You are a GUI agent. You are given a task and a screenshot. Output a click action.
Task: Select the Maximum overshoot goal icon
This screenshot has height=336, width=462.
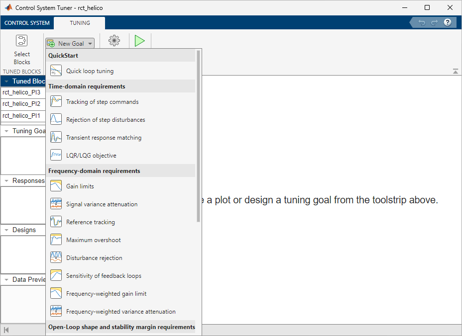click(x=56, y=240)
